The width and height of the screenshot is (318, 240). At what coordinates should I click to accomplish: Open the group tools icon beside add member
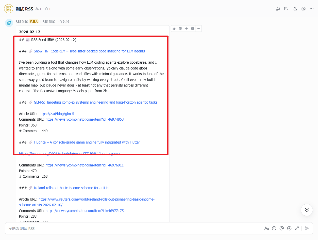tap(304, 9)
